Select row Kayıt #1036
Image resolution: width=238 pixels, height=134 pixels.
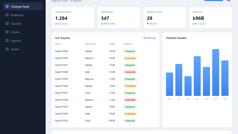click(105, 100)
